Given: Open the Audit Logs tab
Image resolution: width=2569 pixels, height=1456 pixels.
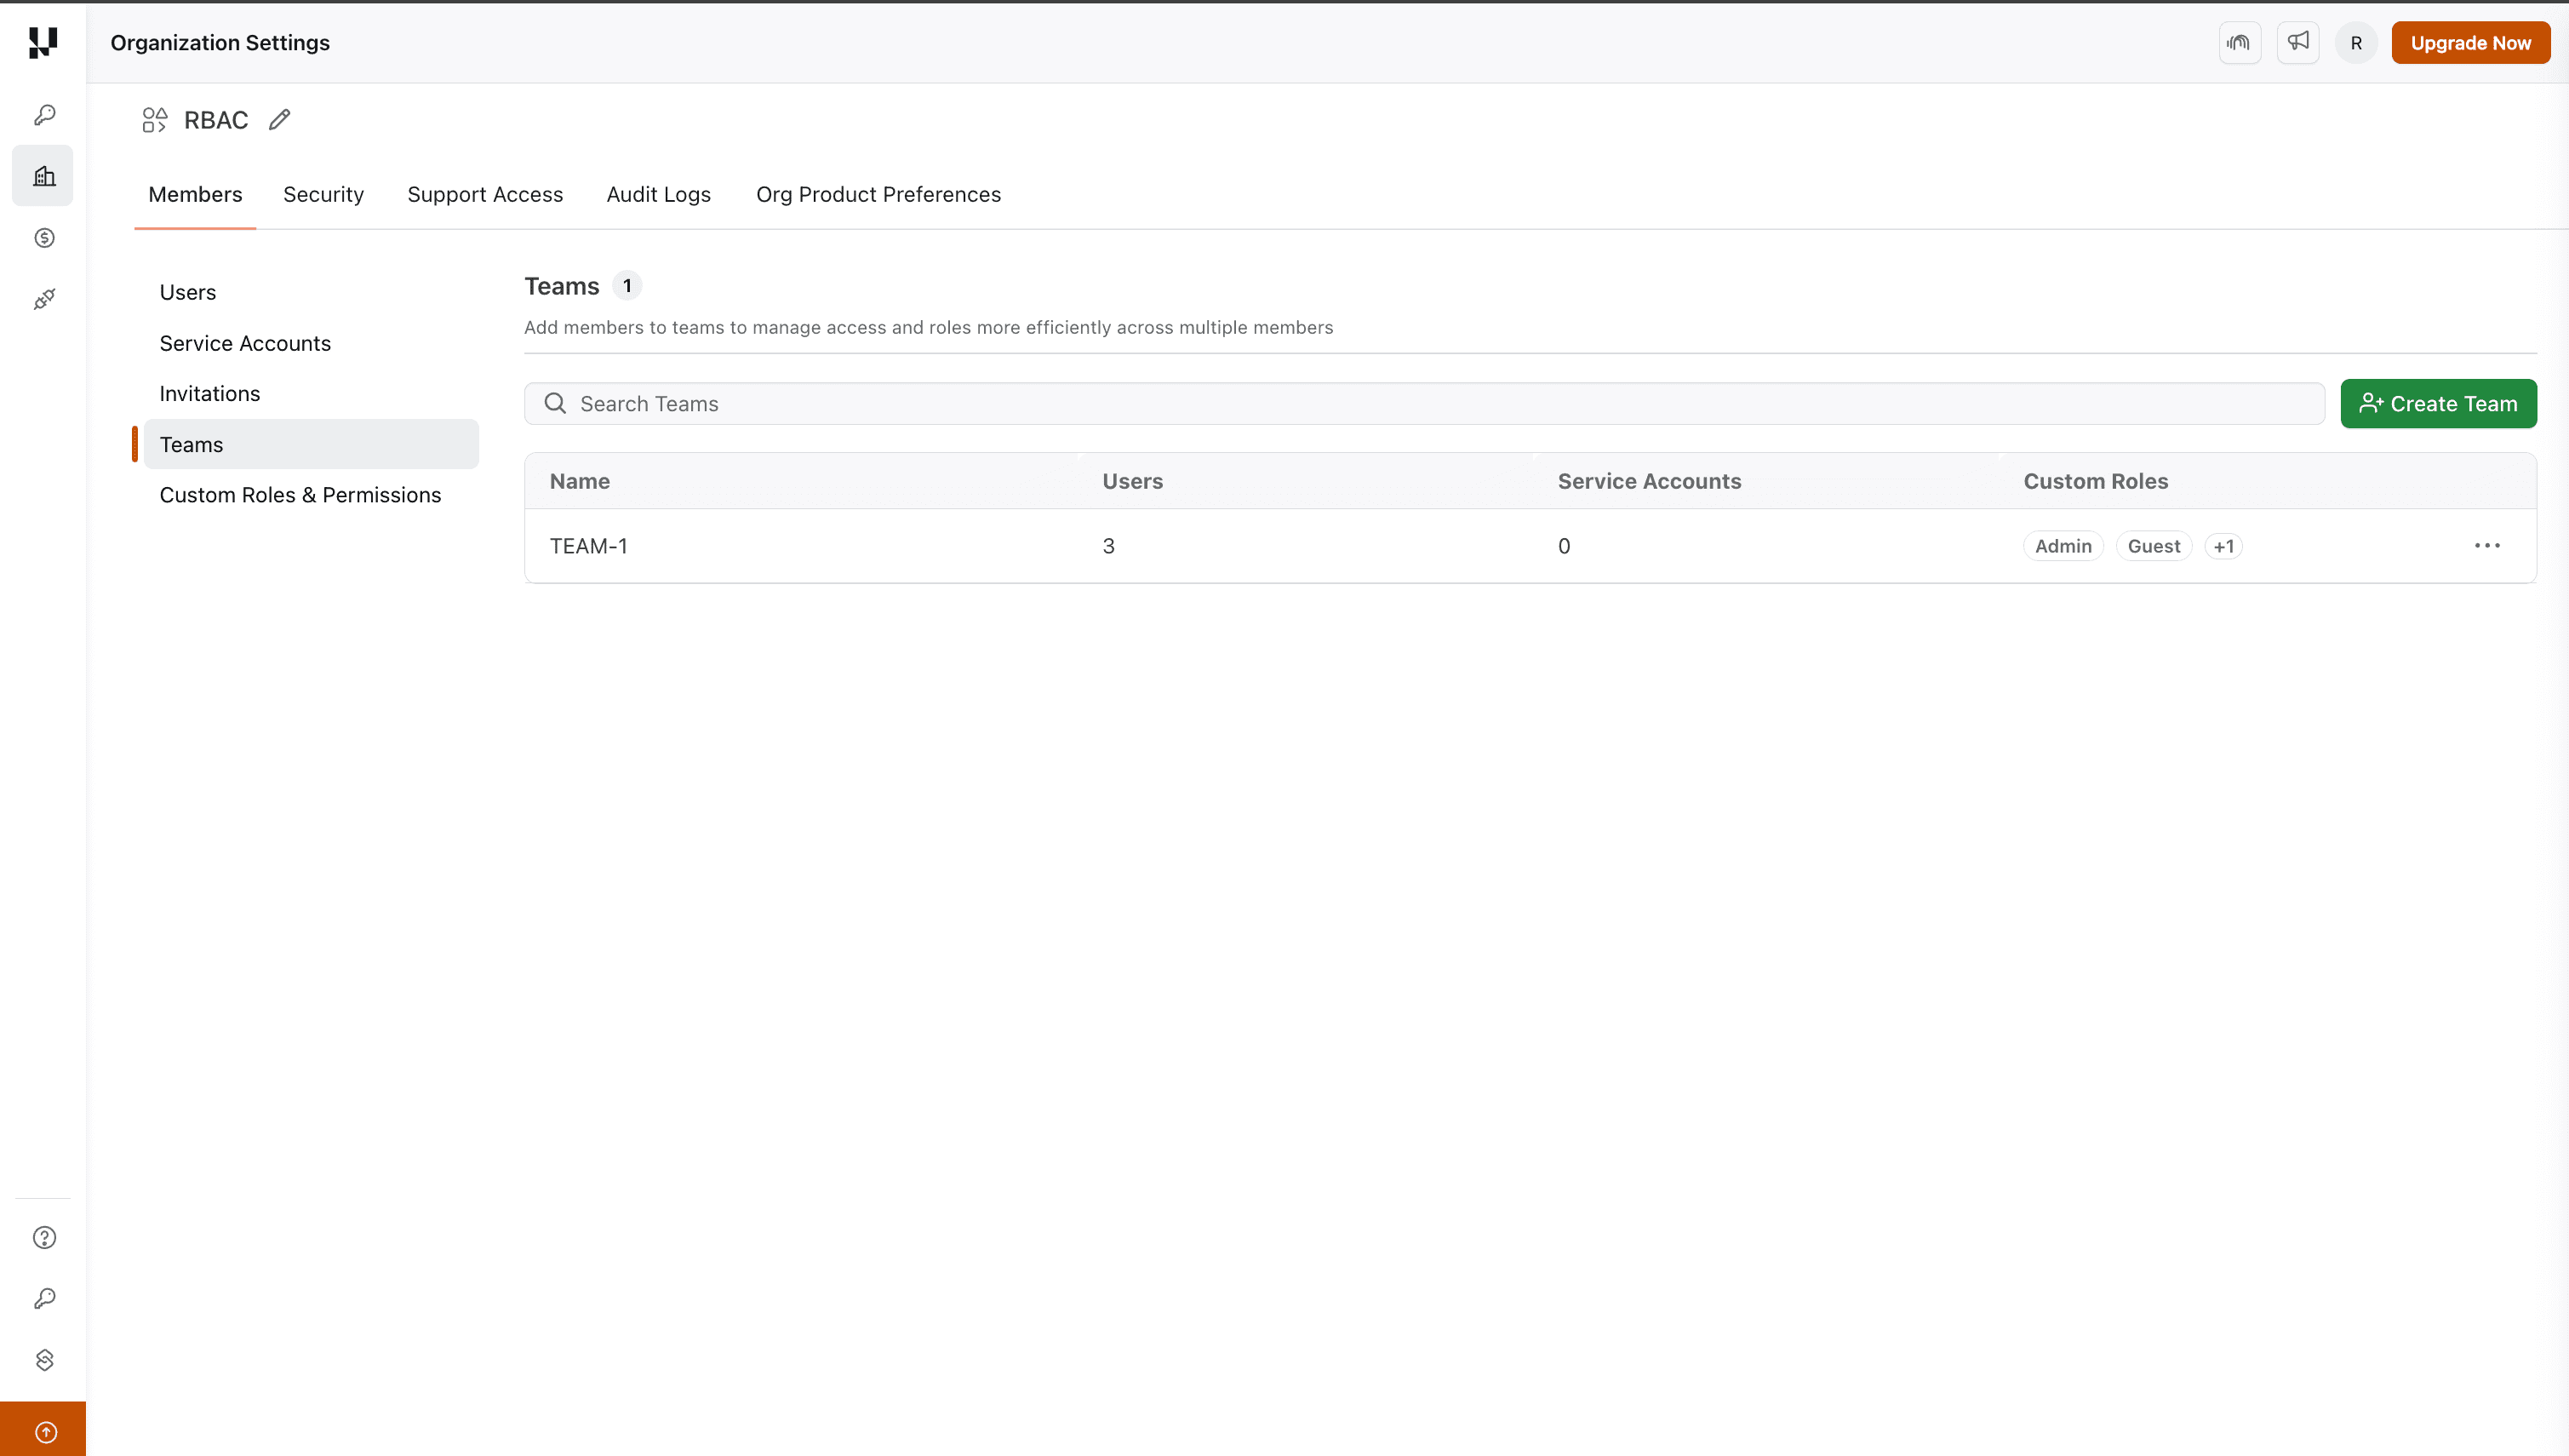Looking at the screenshot, I should coord(659,194).
